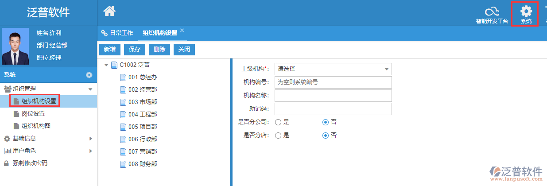The height and width of the screenshot is (186, 547).
Task: Select the 组织机构设置 tab
Action: [160, 33]
